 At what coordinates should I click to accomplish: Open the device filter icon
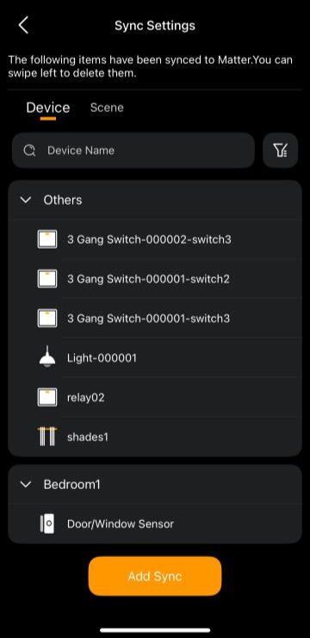[281, 150]
